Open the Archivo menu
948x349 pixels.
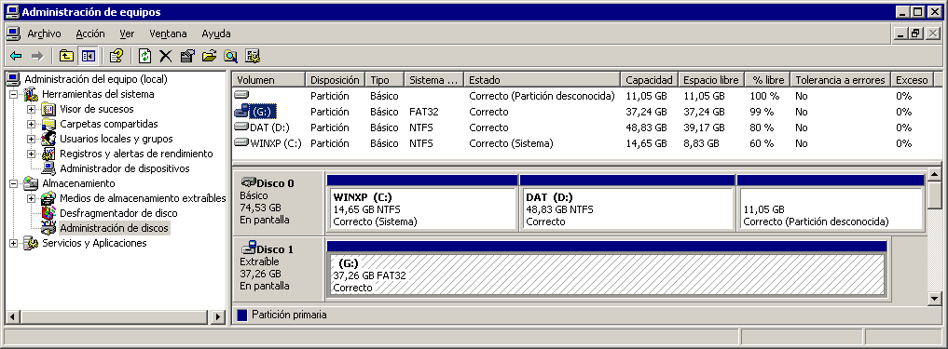click(x=44, y=34)
